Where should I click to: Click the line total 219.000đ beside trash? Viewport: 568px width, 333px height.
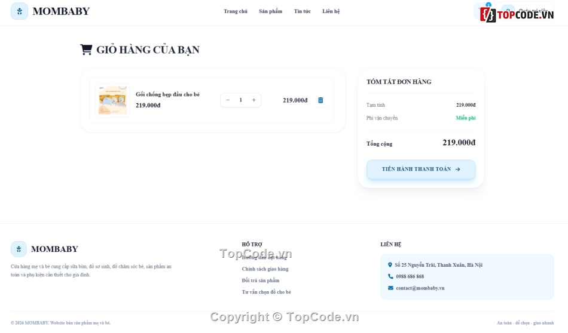coord(295,100)
